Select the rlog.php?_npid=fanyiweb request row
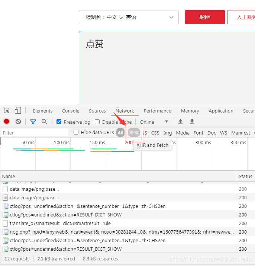The image size is (255, 266). 119,232
